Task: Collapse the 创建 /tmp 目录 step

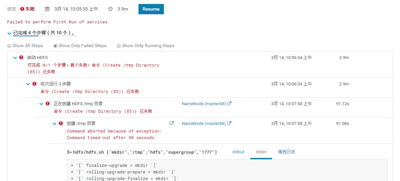Action: pyautogui.click(x=54, y=124)
